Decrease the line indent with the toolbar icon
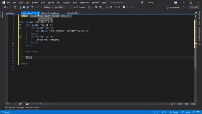Screen dimensions: 202x114 (116, 7)
